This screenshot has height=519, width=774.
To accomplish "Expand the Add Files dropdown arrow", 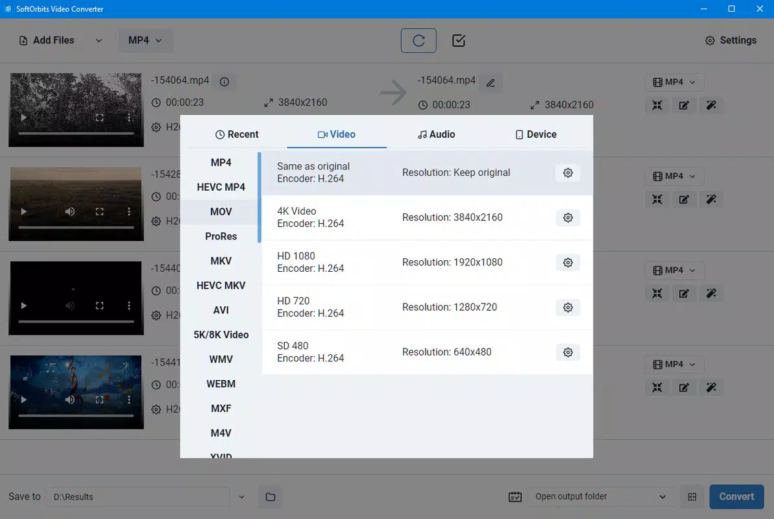I will click(x=99, y=40).
